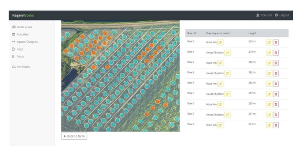Delete Row 5 with the trash icon
The image size is (306, 161).
276,94
